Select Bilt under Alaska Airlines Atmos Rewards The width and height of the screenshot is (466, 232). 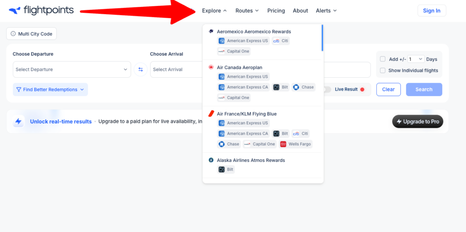226,170
